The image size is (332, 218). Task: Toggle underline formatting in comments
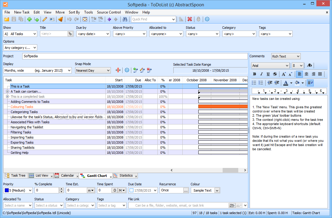268,74
